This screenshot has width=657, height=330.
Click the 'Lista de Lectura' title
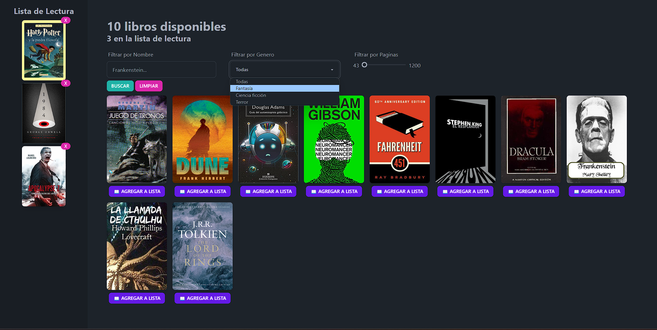44,11
